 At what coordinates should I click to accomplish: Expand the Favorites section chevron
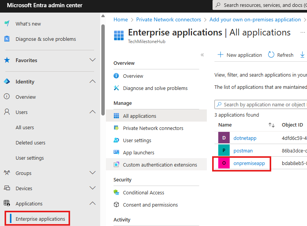point(93,60)
